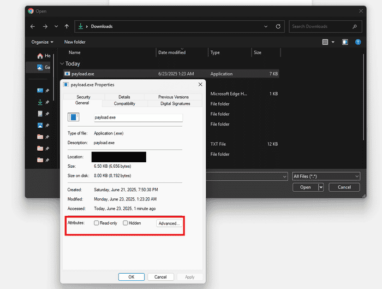Open the Organize menu
382x289 pixels.
(42, 42)
